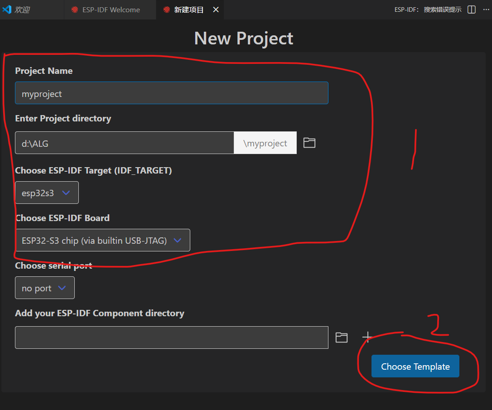
Task: Open the More Actions ellipsis menu
Action: 486,10
